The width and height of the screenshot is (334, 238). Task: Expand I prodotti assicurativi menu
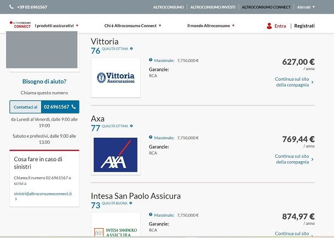click(56, 26)
